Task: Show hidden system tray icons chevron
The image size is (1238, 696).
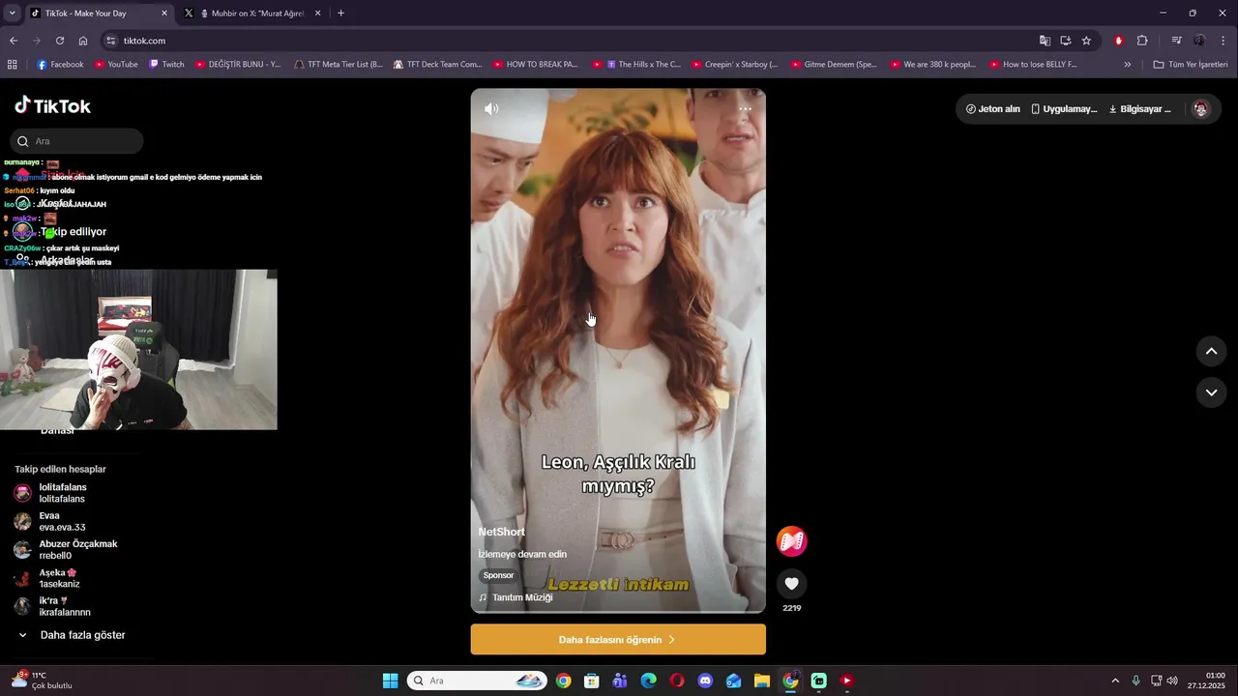Action: point(1115,681)
